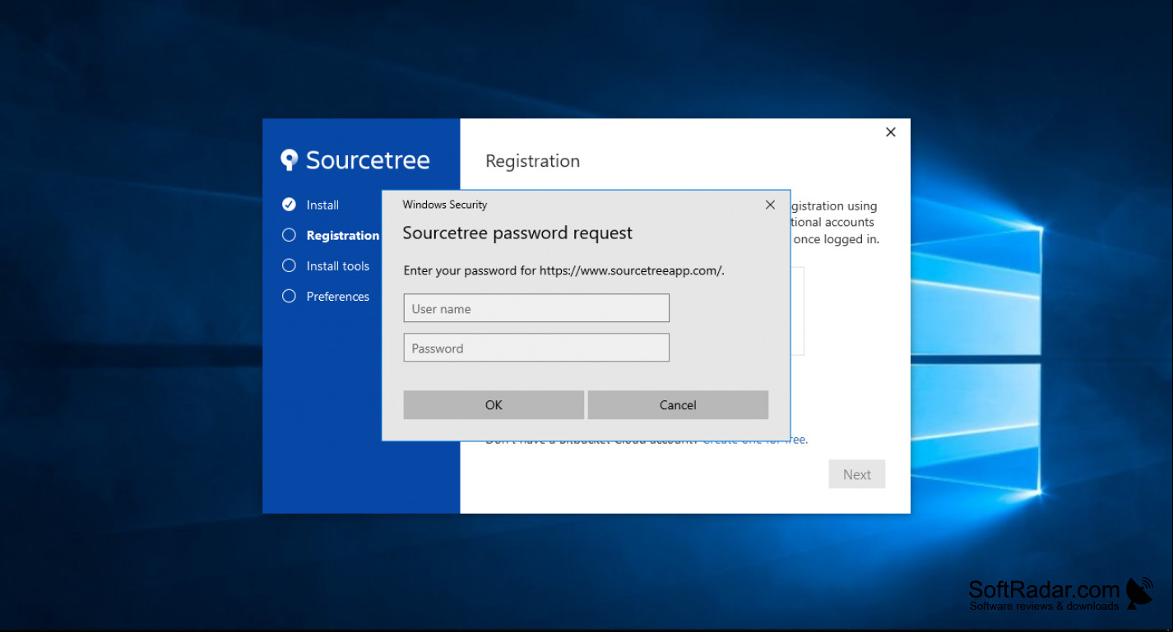
Task: Close the Windows Security dialog
Action: click(x=770, y=205)
